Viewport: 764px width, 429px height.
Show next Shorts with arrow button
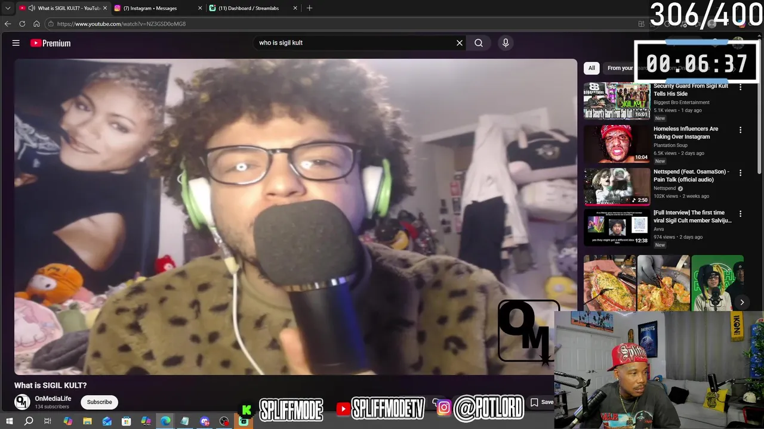pos(742,302)
